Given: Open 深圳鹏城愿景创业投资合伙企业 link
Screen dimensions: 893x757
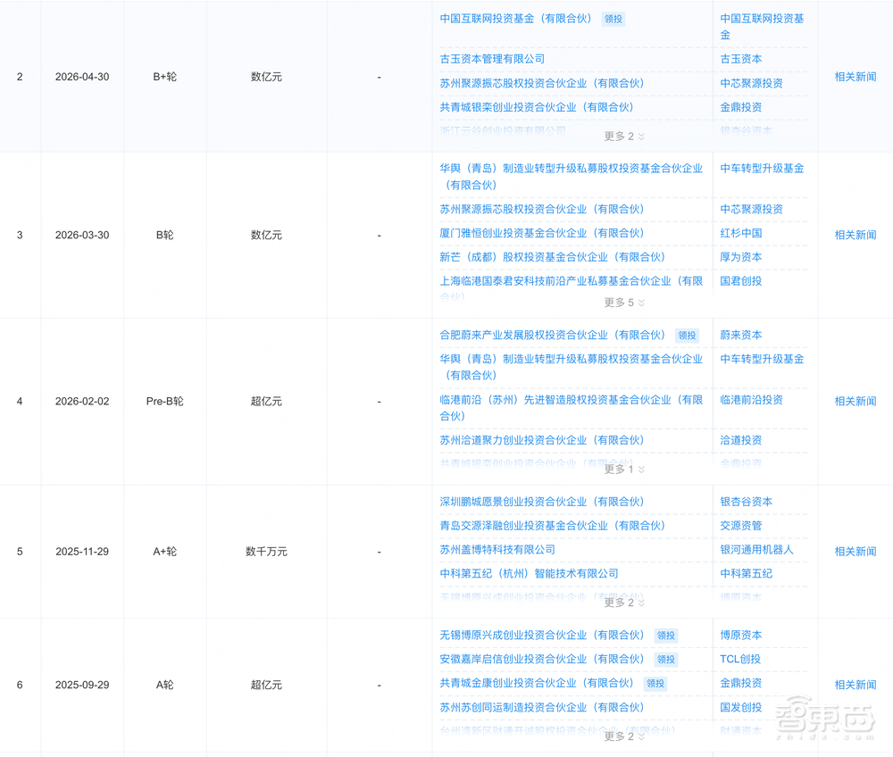Looking at the screenshot, I should pyautogui.click(x=542, y=502).
